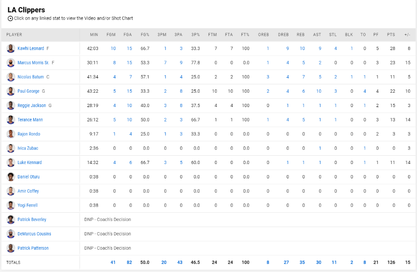Visit Reggie Jackson's player page
The height and width of the screenshot is (272, 417).
point(32,106)
